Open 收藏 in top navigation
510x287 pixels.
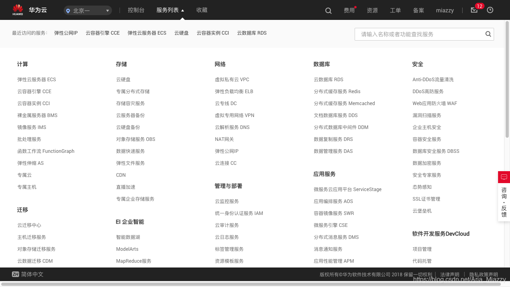point(202,10)
